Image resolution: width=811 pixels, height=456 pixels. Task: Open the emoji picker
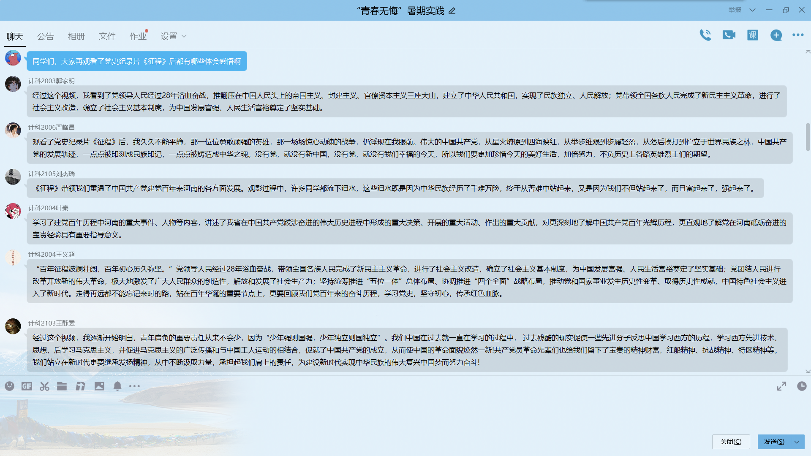[x=9, y=386]
